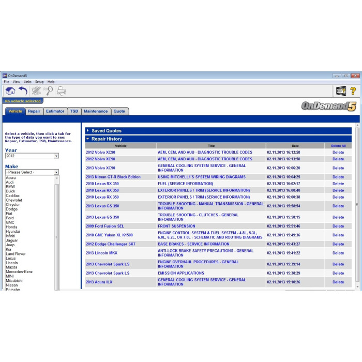Select Acura in the make list
The height and width of the screenshot is (362, 362).
[11, 178]
